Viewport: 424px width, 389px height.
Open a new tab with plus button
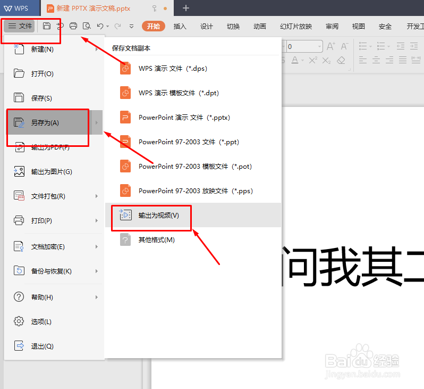186,8
